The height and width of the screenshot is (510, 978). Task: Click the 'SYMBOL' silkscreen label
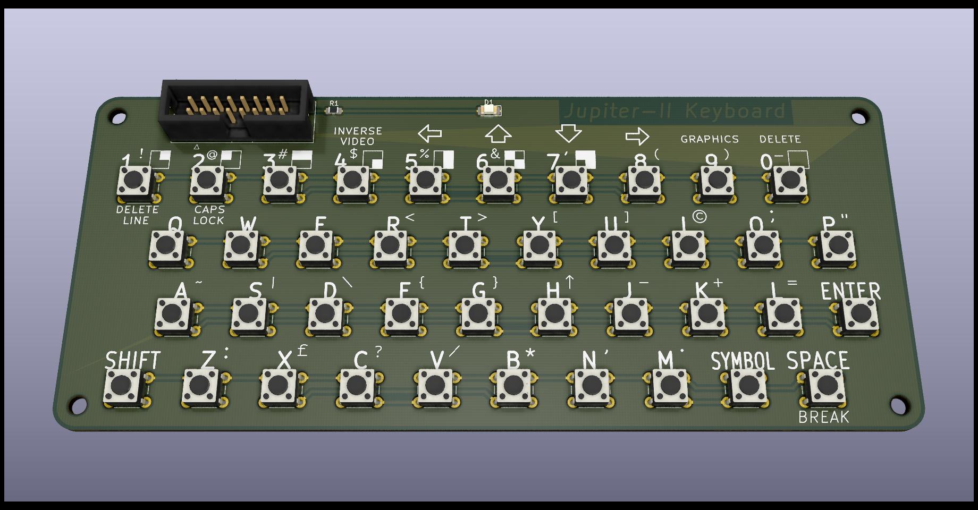point(743,361)
